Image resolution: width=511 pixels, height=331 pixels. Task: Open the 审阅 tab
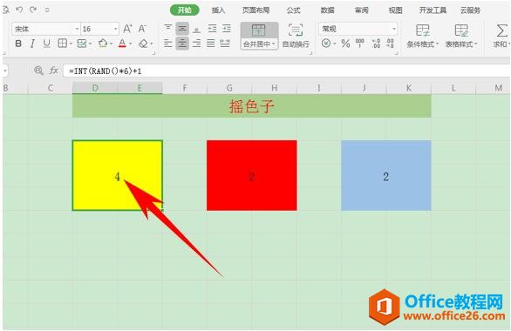coord(361,10)
